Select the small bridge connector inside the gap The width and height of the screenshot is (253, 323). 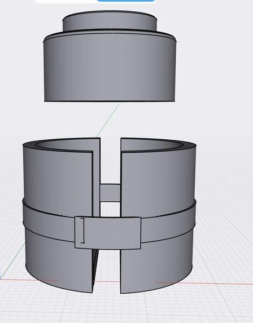coord(110,193)
